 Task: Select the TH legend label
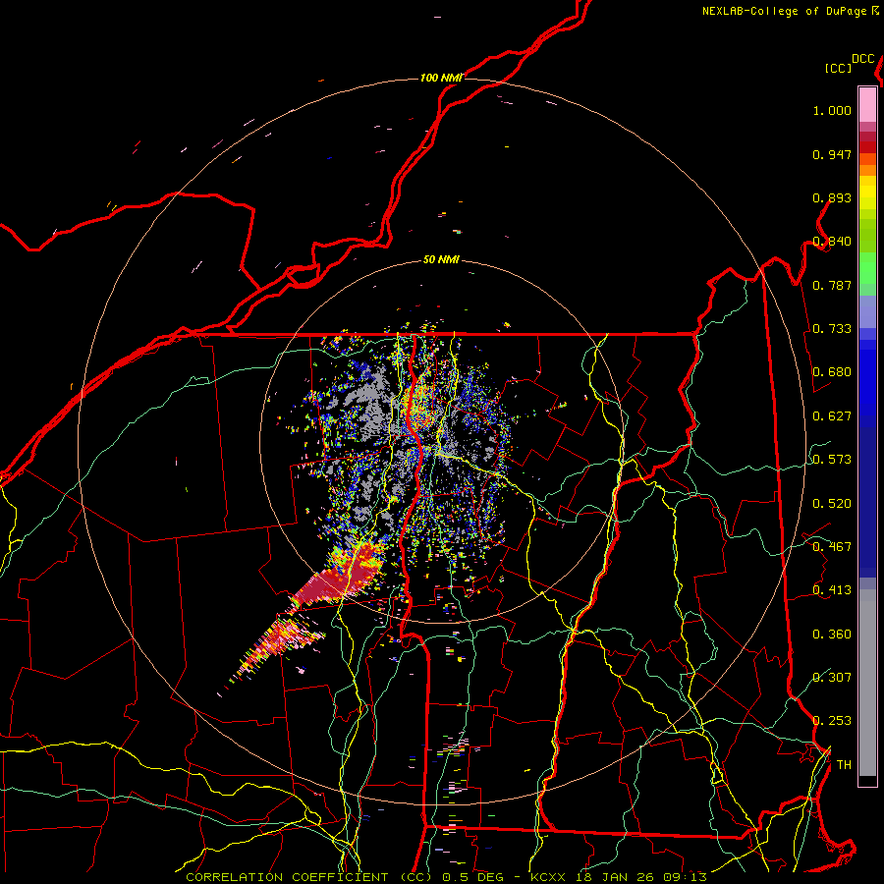coord(844,765)
